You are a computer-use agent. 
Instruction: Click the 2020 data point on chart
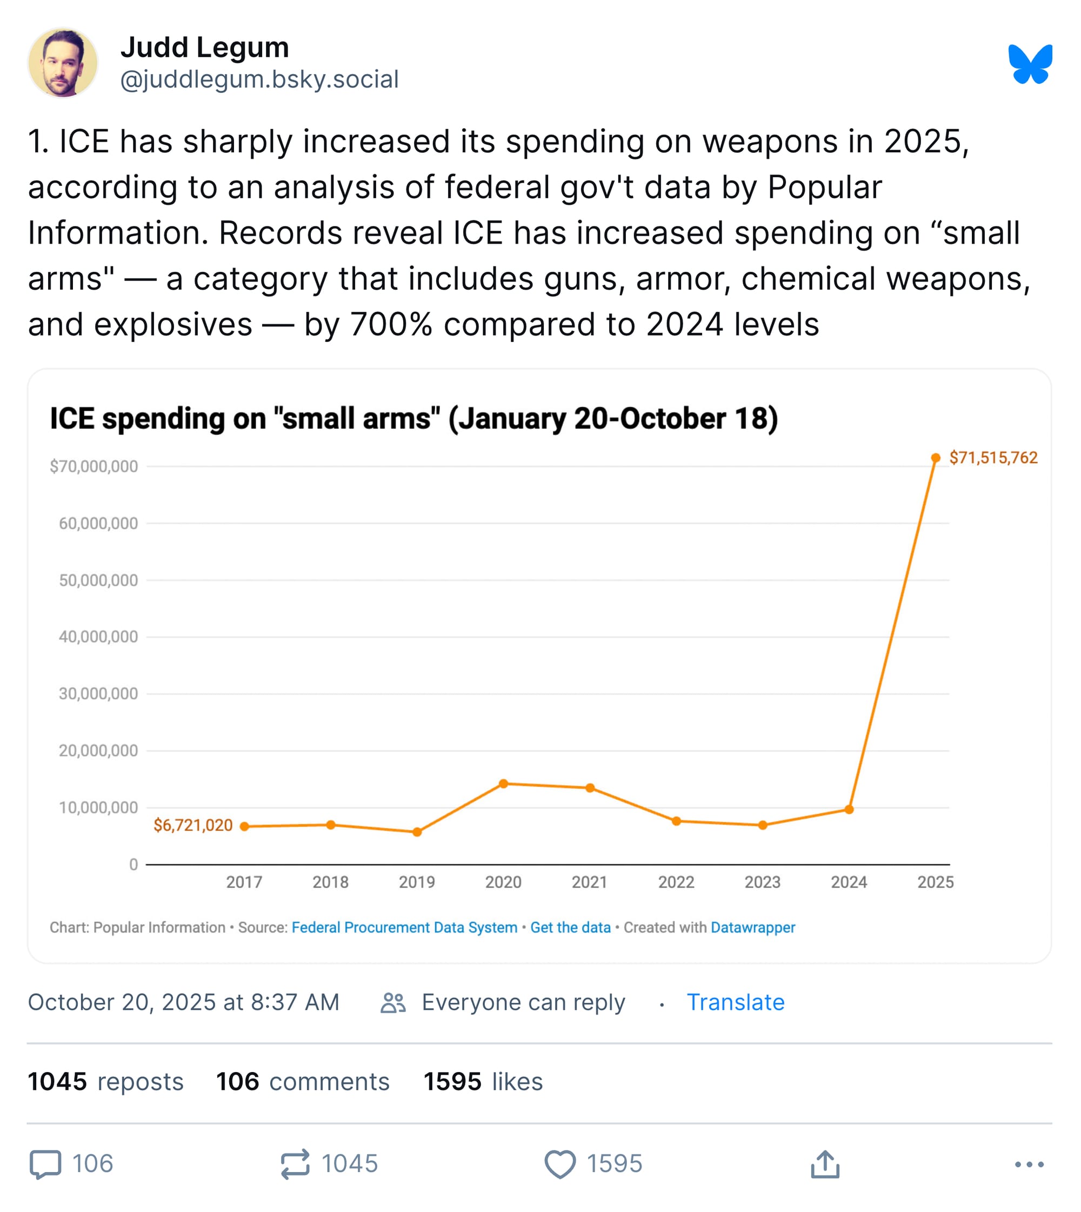pos(504,784)
